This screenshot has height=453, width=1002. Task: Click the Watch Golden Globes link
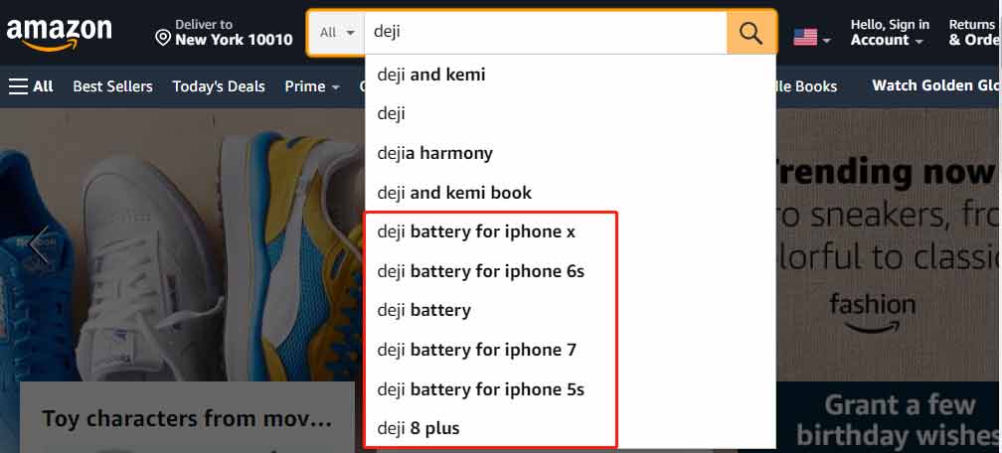click(x=935, y=85)
